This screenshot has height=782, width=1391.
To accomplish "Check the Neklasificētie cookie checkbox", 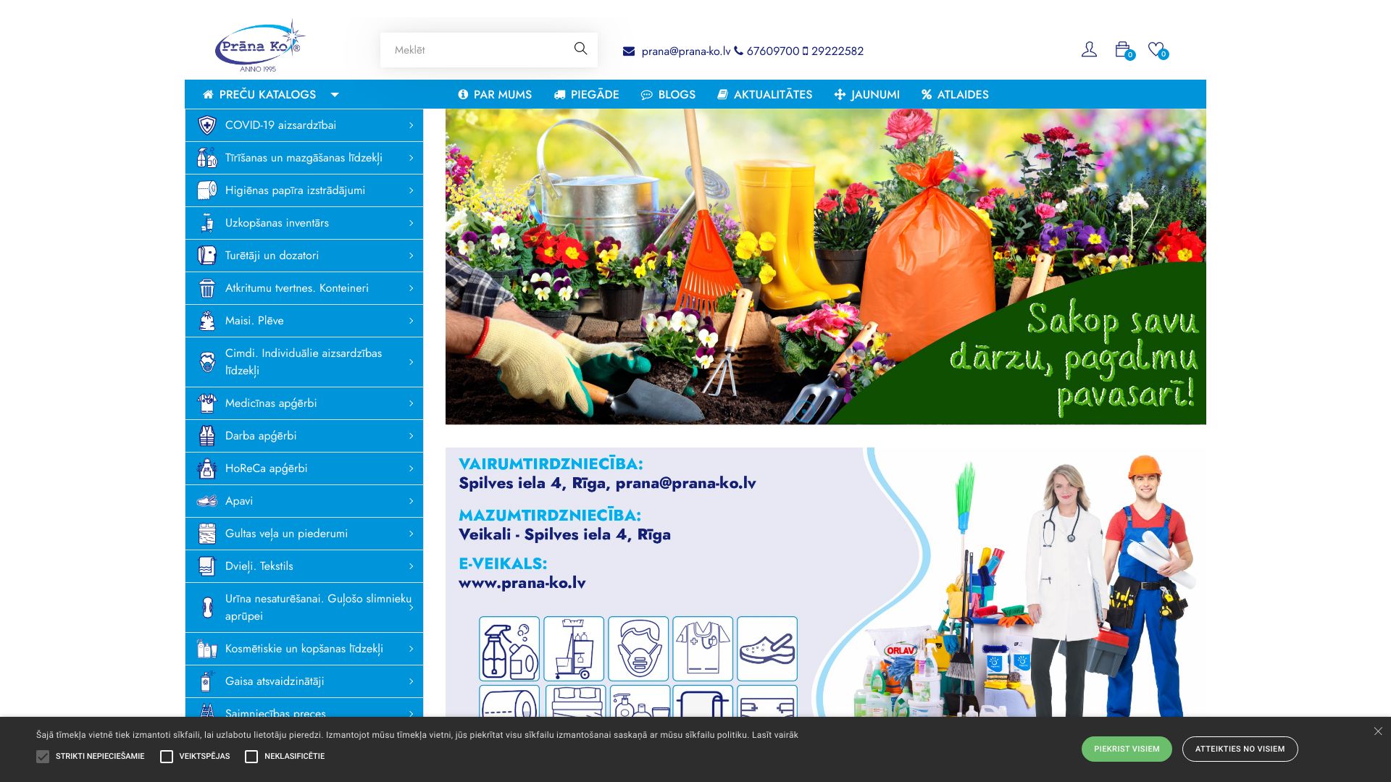I will (x=251, y=757).
